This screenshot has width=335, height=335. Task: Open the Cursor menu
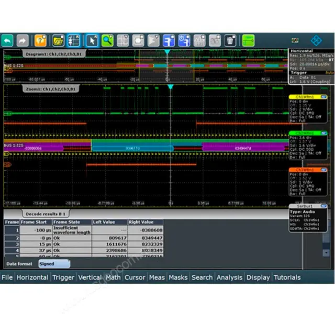click(135, 277)
